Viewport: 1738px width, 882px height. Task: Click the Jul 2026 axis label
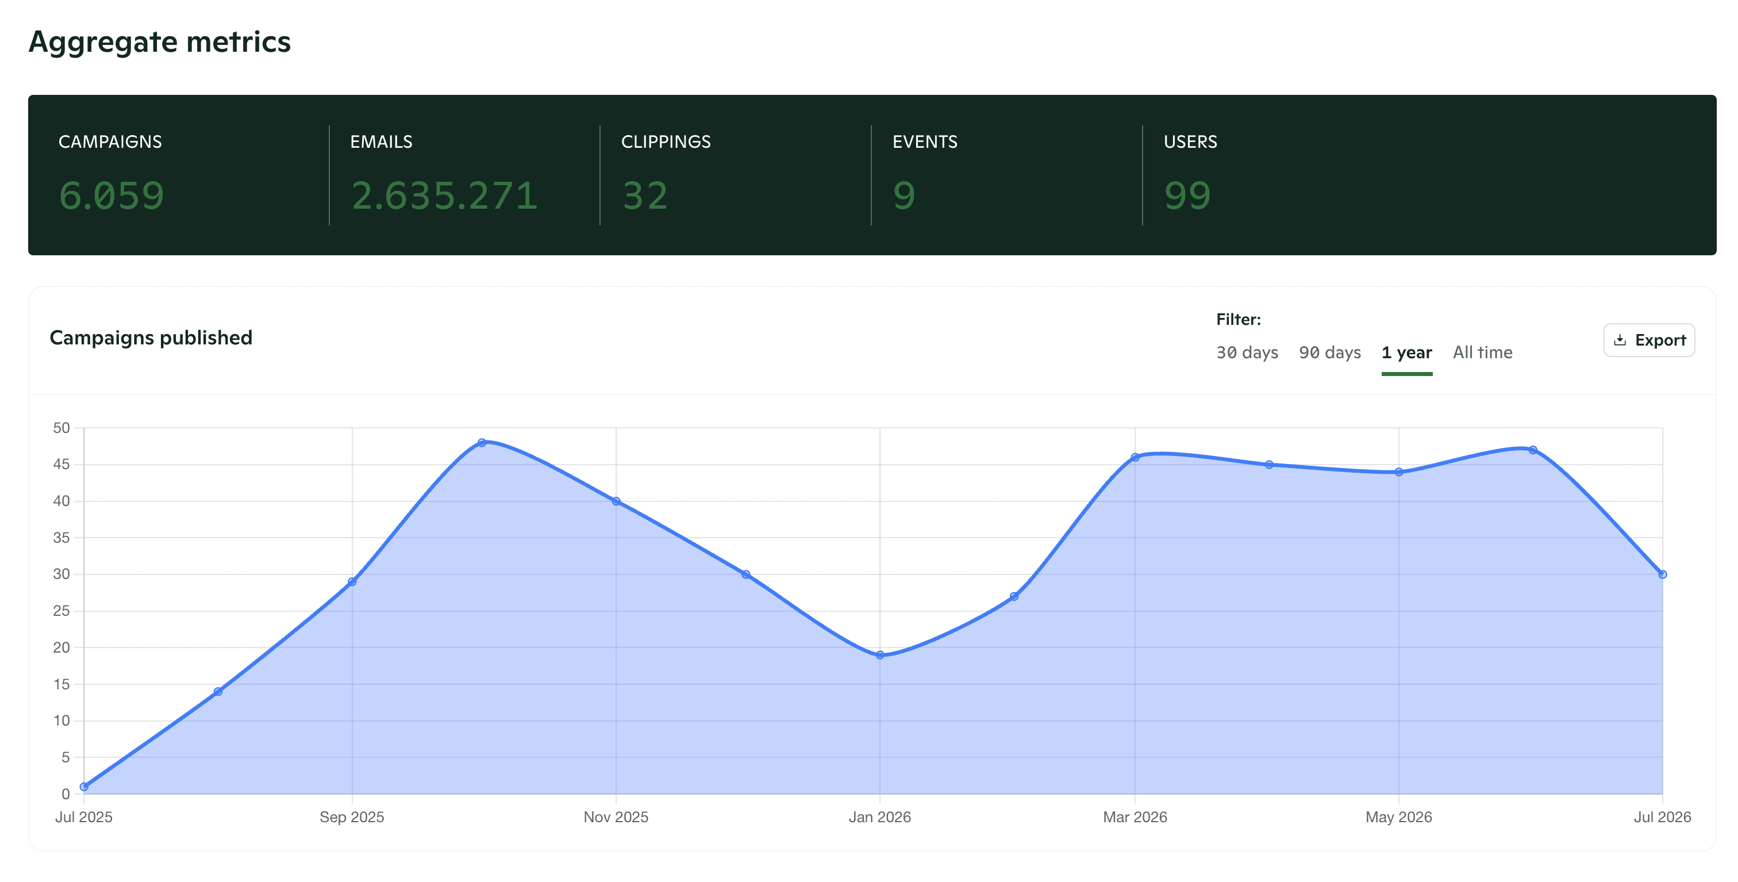1663,817
